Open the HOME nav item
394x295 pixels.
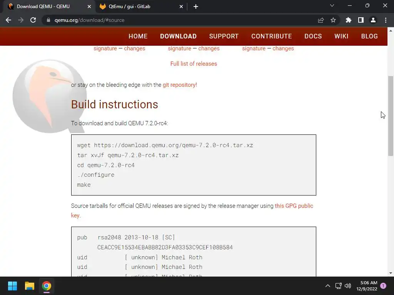pos(138,36)
